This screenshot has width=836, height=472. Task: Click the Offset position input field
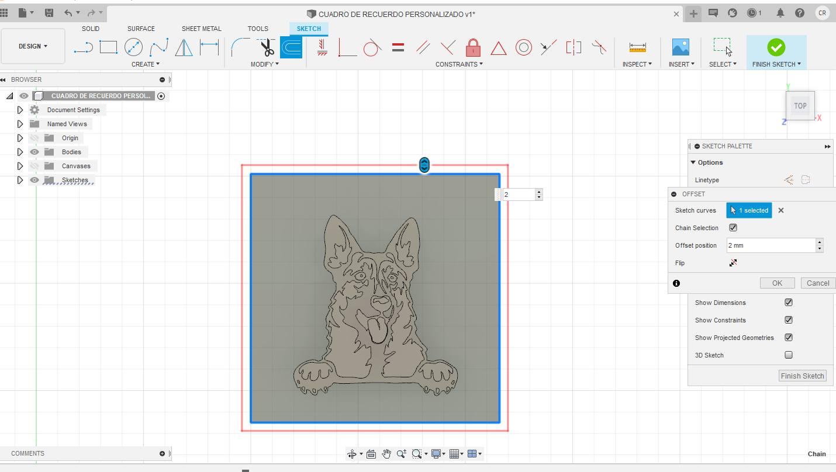point(770,245)
